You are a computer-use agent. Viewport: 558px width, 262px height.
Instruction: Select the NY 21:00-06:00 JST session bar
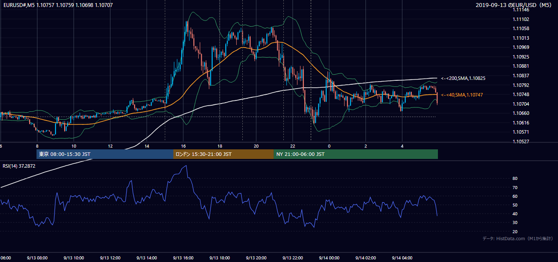[x=356, y=154]
